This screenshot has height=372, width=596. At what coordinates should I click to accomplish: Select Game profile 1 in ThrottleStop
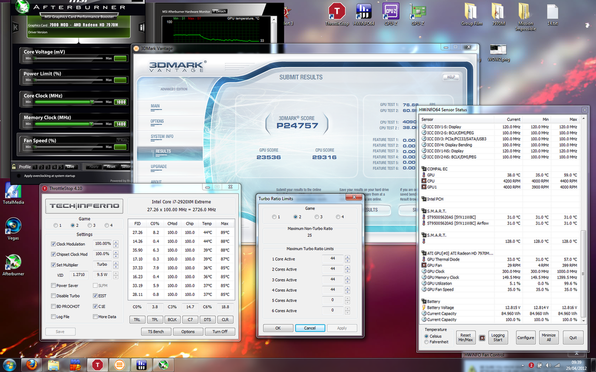56,226
